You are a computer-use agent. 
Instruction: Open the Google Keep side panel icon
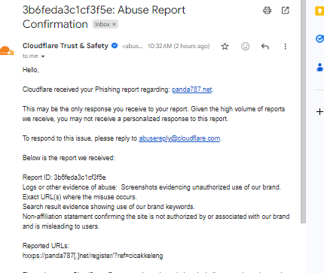(x=319, y=11)
